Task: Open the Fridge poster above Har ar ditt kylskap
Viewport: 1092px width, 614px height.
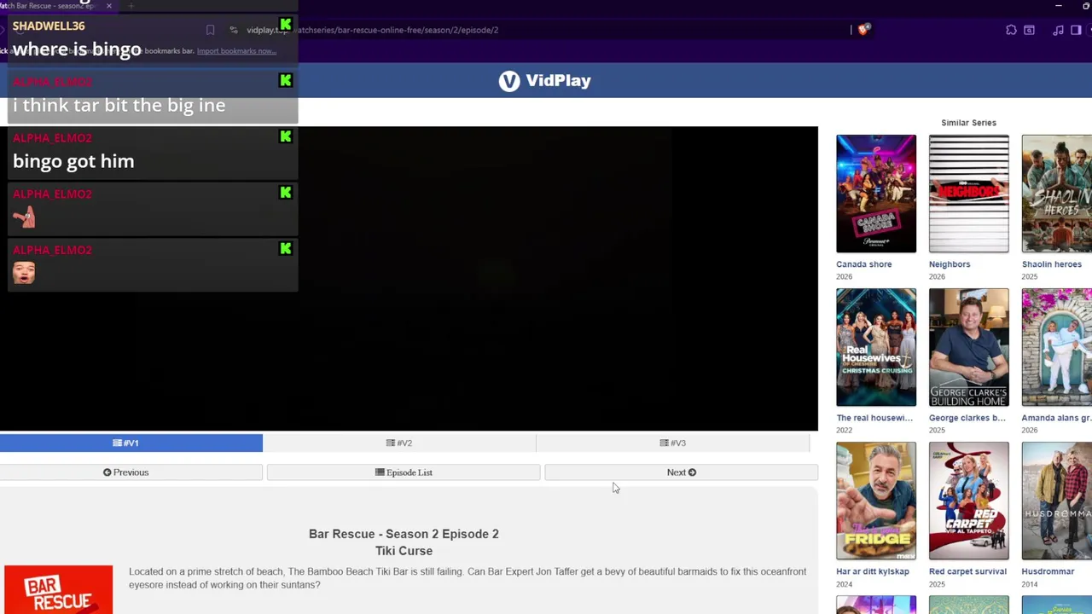Action: click(x=876, y=501)
